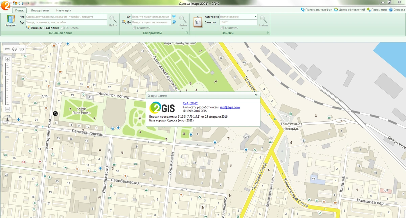Click Привязать телефон in the top bar
This screenshot has width=406, height=218.
(x=316, y=10)
